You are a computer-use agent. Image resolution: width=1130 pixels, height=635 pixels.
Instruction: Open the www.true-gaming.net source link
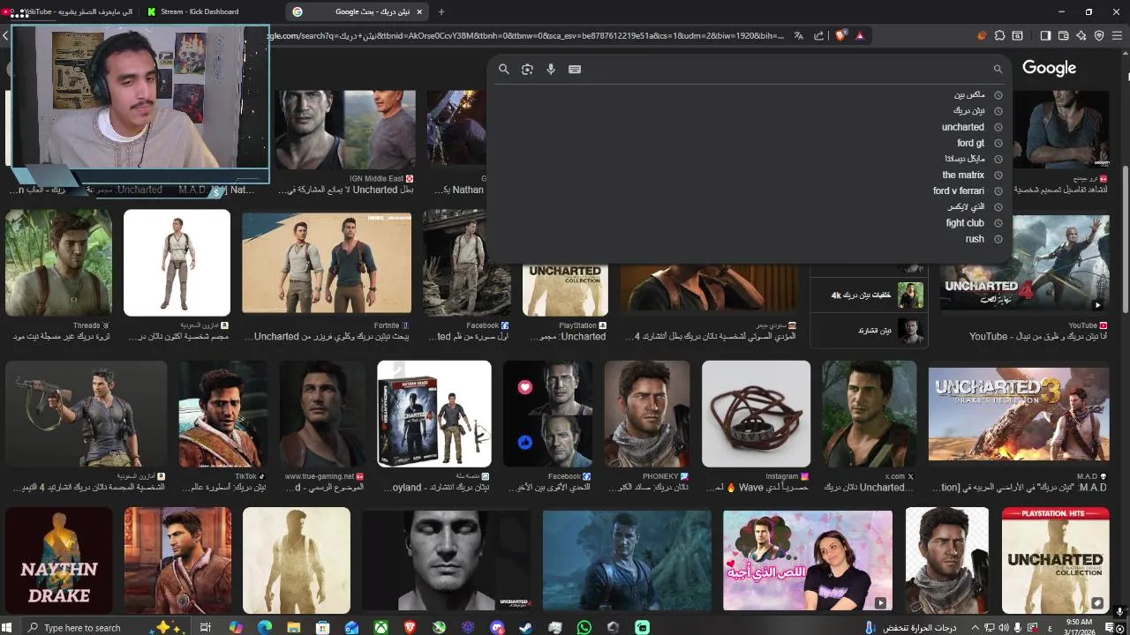click(324, 476)
